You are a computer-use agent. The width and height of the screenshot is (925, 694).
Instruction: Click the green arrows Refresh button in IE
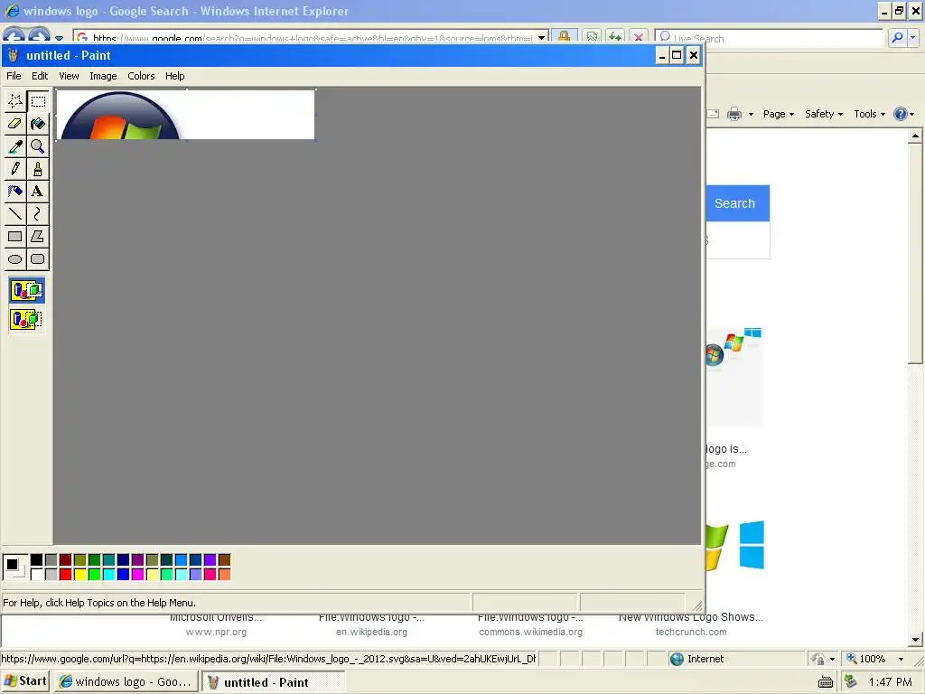pos(615,37)
